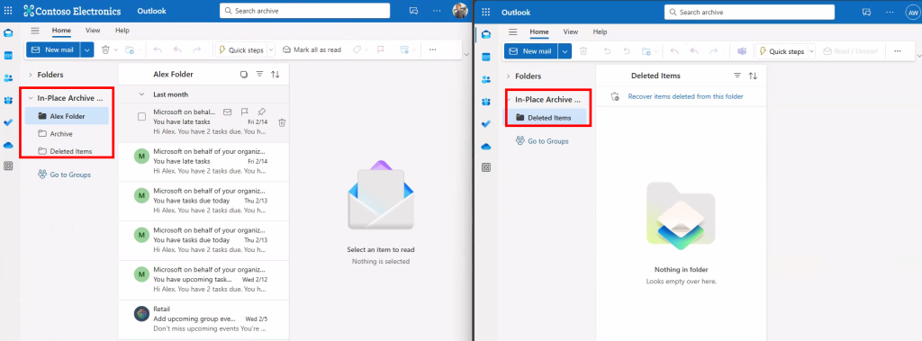
Task: Open the Filter icon in the Deleted Items list header
Action: (x=737, y=76)
